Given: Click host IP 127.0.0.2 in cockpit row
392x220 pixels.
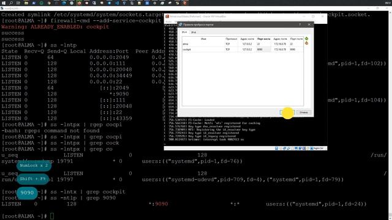Looking at the screenshot, I should pos(247,50).
